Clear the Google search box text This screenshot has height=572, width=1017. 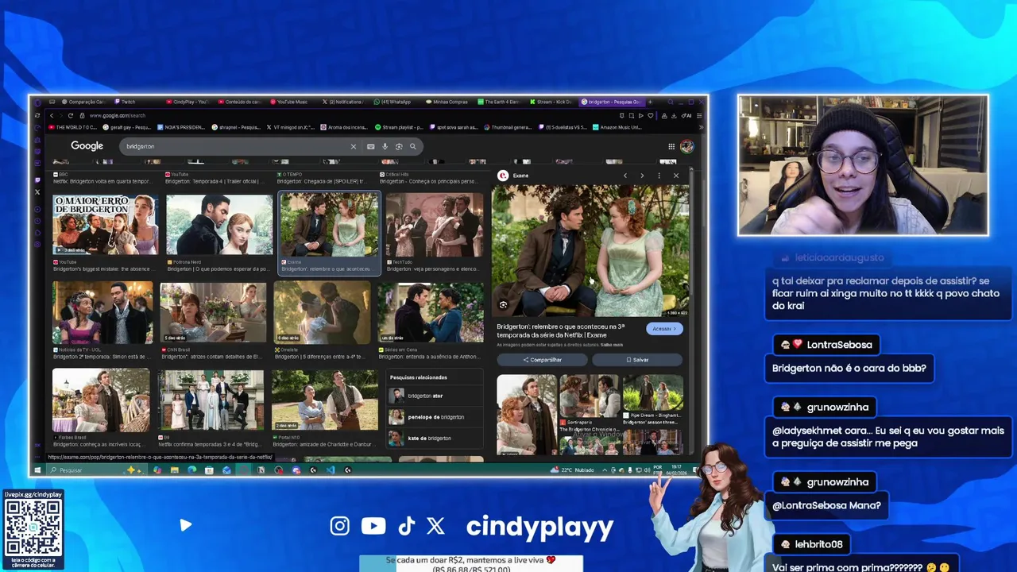click(353, 146)
